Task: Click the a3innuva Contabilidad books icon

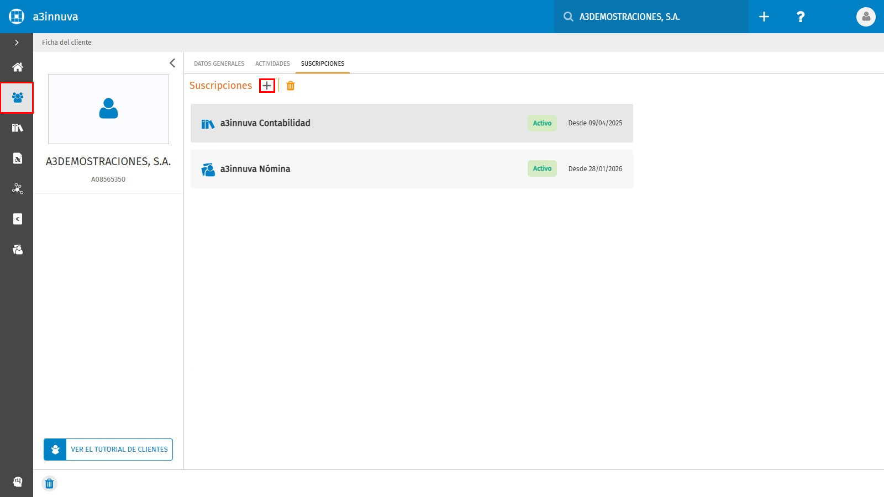Action: 208,124
